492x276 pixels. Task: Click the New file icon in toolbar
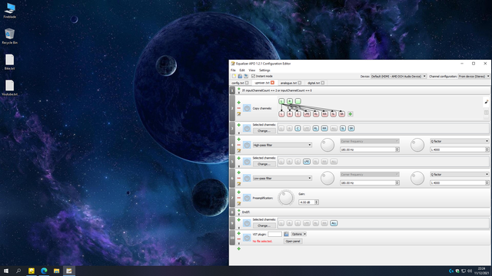point(234,77)
